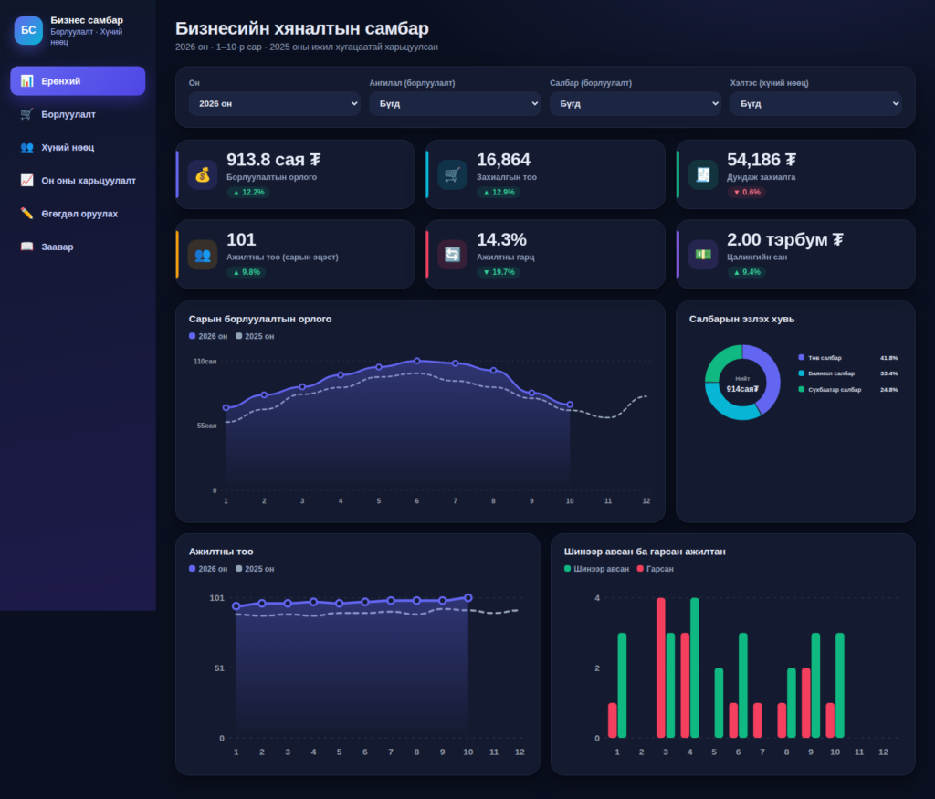Open the Он оны харьцуулалт page
This screenshot has width=935, height=799.
[x=79, y=180]
